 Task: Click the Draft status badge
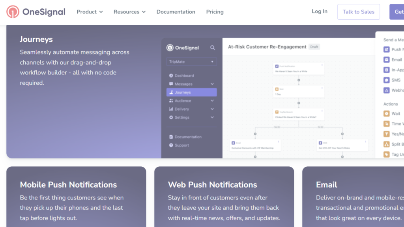coord(314,47)
